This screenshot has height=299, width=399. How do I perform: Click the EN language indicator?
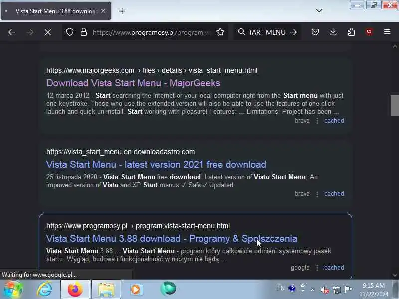[x=281, y=288]
